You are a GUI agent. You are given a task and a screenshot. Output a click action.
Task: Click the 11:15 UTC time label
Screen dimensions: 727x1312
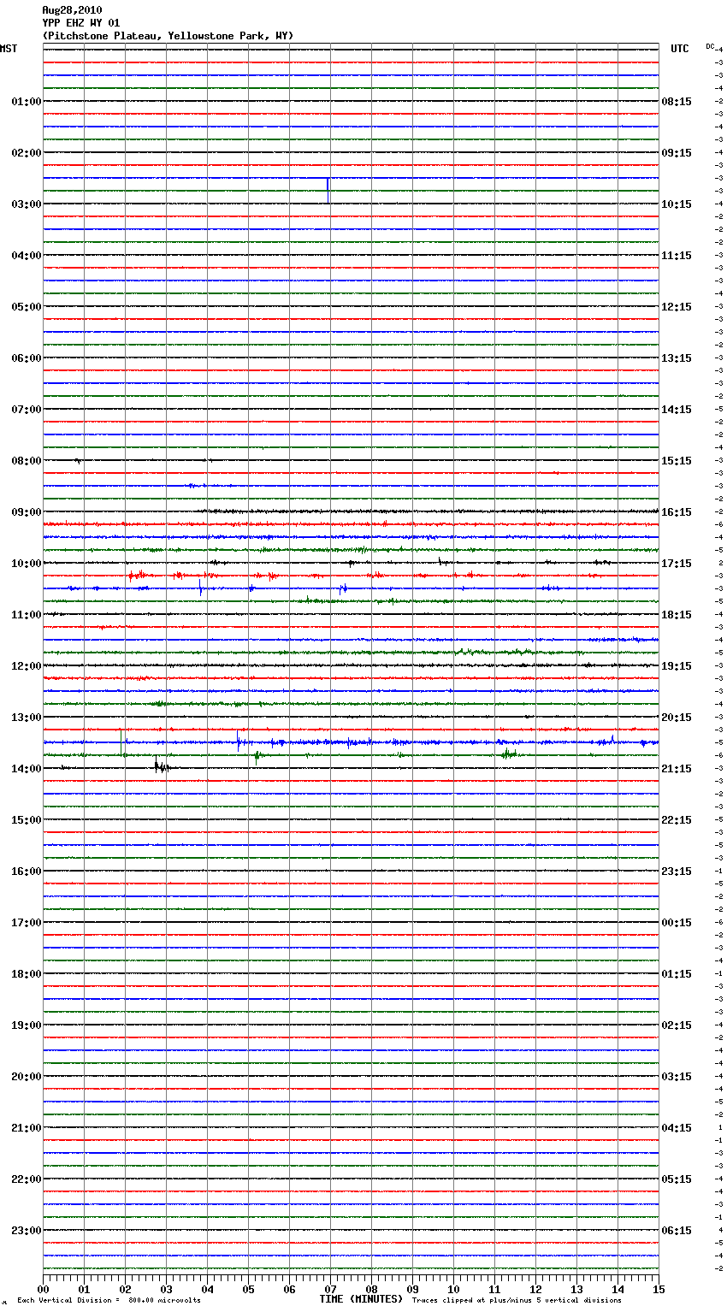[x=677, y=256]
